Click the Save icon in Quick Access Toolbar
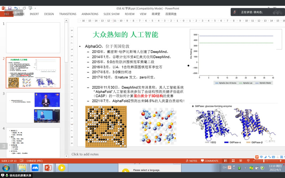 [x=10, y=8]
